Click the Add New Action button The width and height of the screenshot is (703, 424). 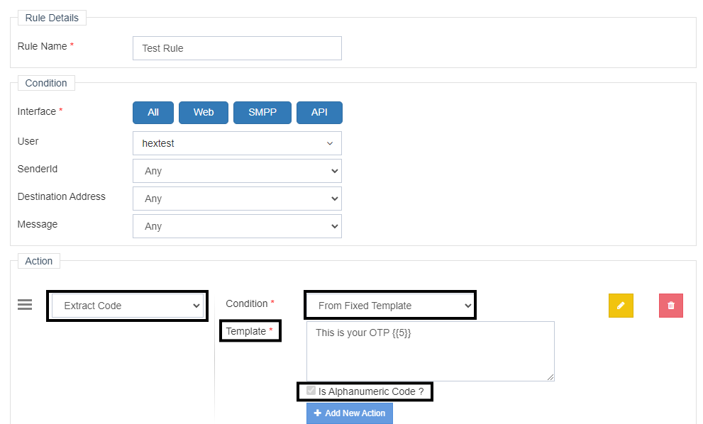click(x=349, y=413)
